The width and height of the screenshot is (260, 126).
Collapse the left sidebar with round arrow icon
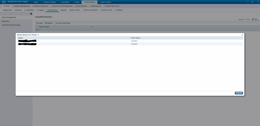point(31,14)
